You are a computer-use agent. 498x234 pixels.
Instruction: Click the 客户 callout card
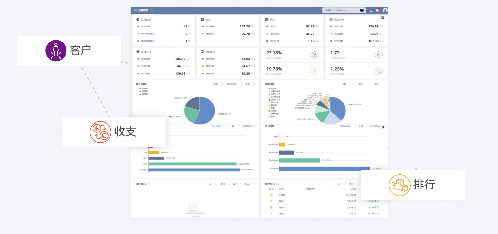[69, 51]
